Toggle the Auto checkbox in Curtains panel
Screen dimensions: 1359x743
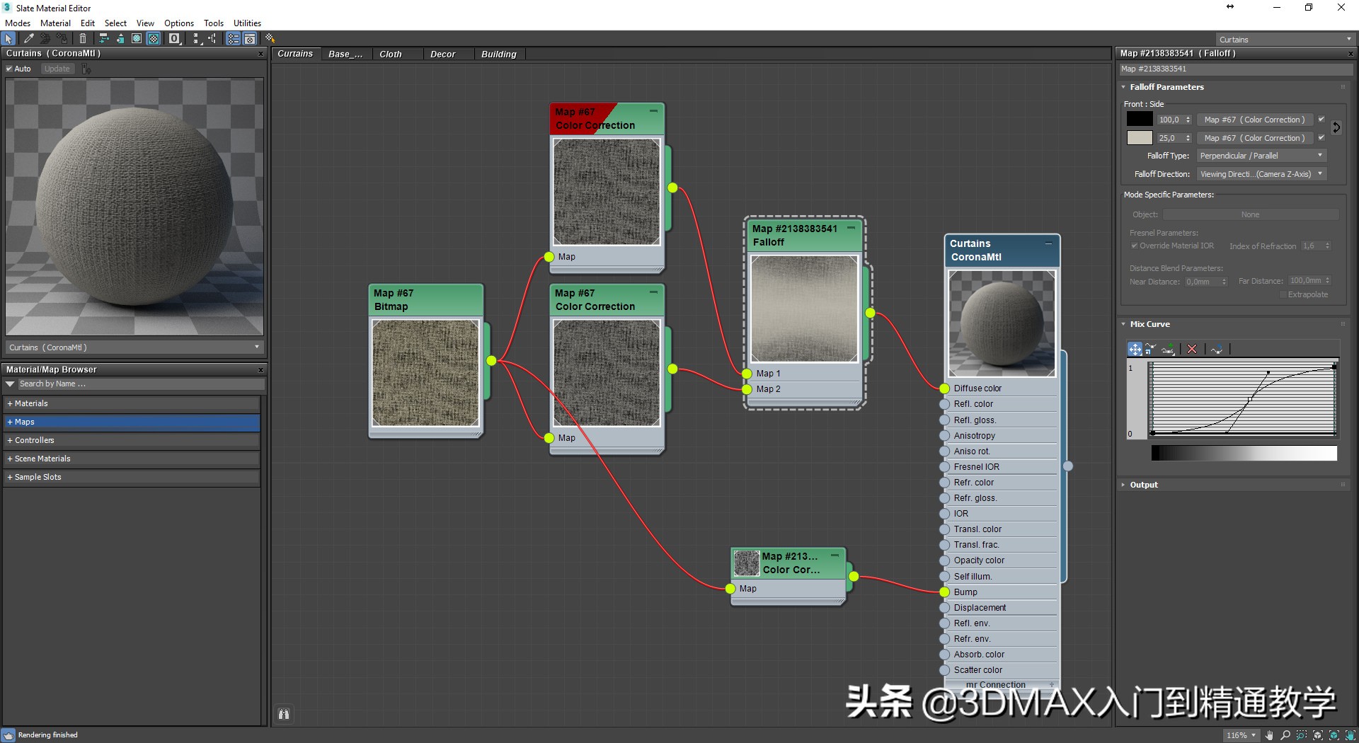pos(9,69)
